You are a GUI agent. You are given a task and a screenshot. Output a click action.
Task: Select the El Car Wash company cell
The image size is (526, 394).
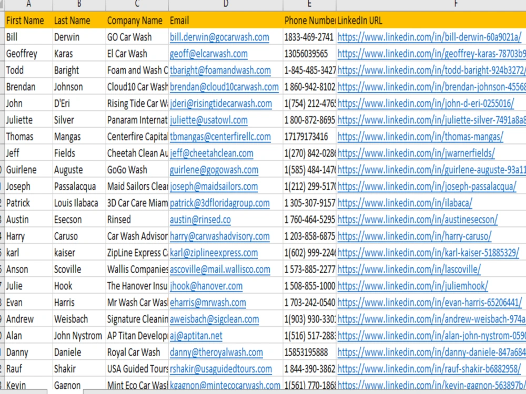click(137, 54)
